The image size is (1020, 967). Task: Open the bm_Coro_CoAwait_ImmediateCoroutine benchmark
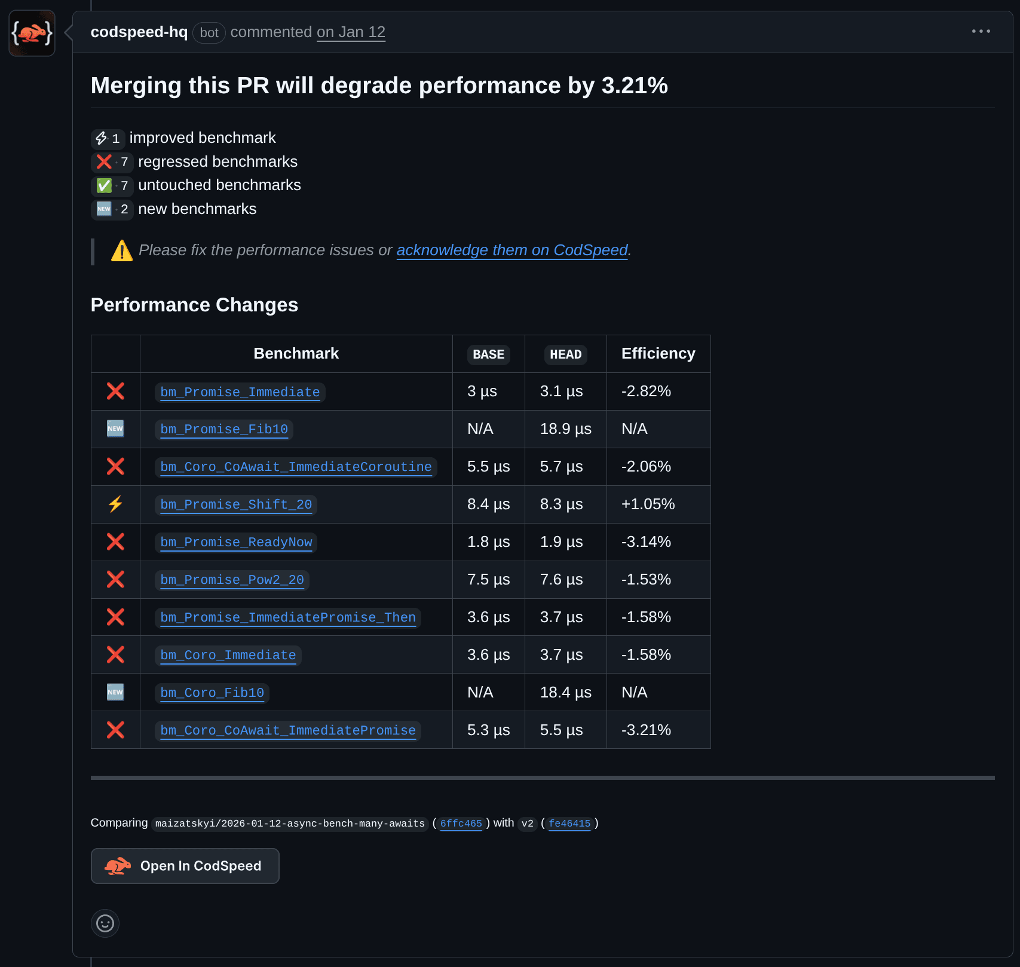[296, 467]
